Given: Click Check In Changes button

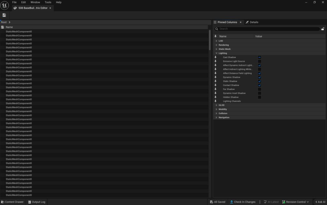Looking at the screenshot, I should (242, 202).
